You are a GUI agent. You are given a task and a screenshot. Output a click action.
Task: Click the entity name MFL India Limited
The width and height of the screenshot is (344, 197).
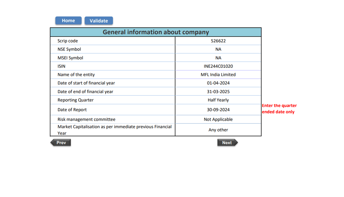[x=218, y=75]
